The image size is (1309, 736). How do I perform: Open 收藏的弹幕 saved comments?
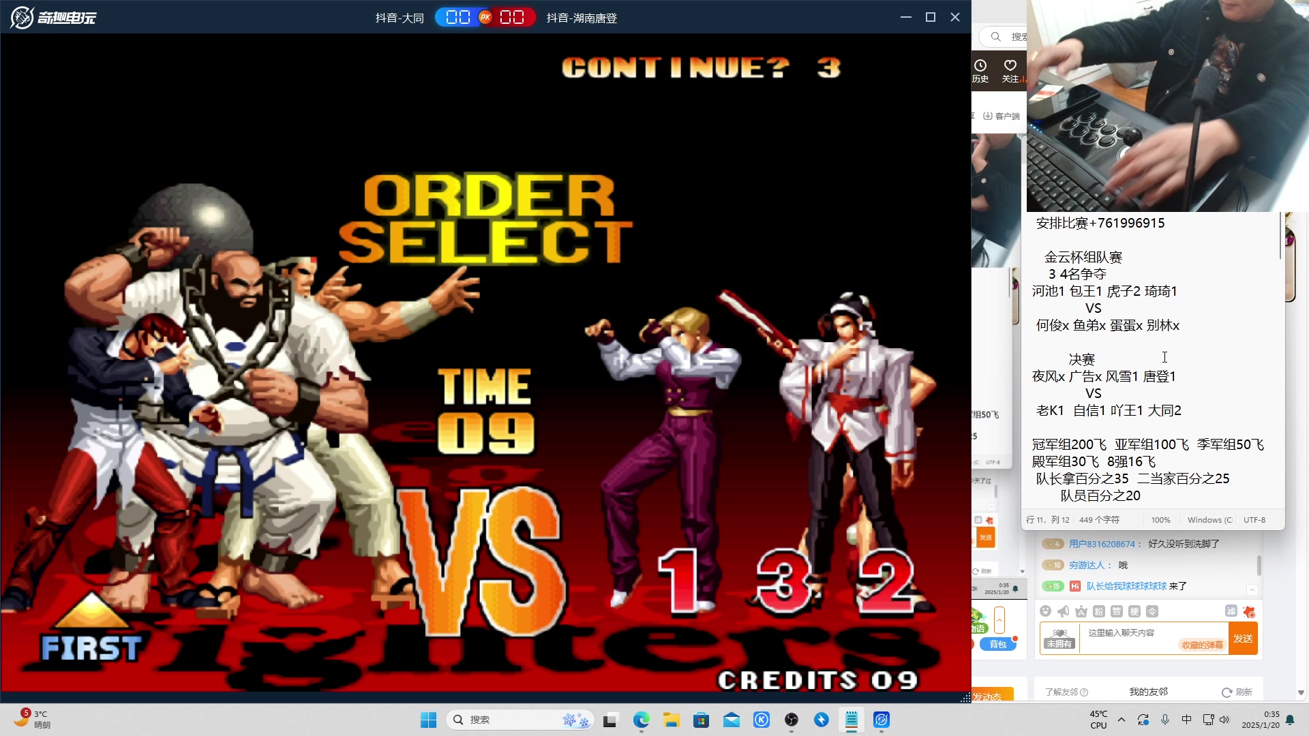(x=1202, y=645)
